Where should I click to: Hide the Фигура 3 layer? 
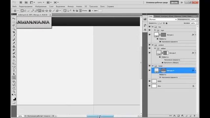click(x=150, y=53)
